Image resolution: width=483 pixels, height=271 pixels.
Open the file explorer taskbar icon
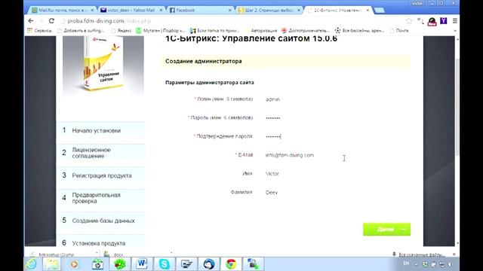pyautogui.click(x=51, y=264)
